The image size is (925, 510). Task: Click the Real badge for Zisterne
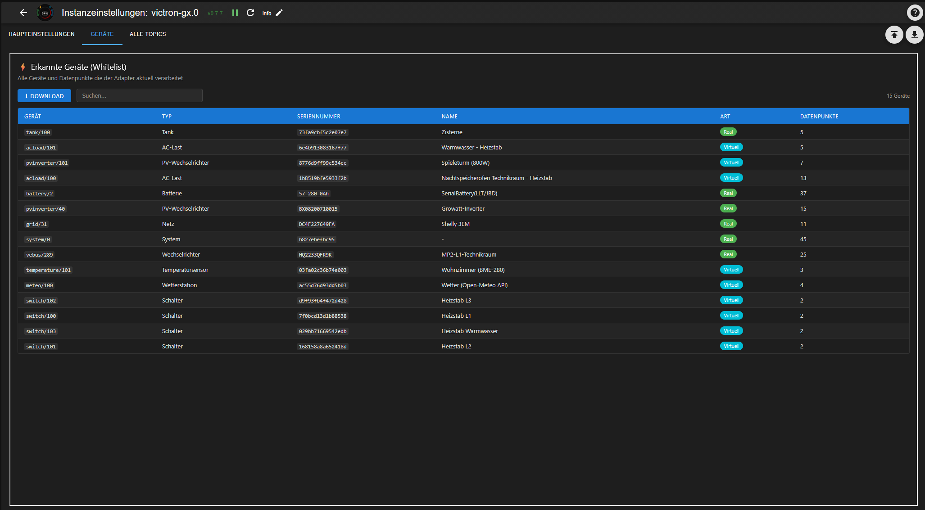728,132
